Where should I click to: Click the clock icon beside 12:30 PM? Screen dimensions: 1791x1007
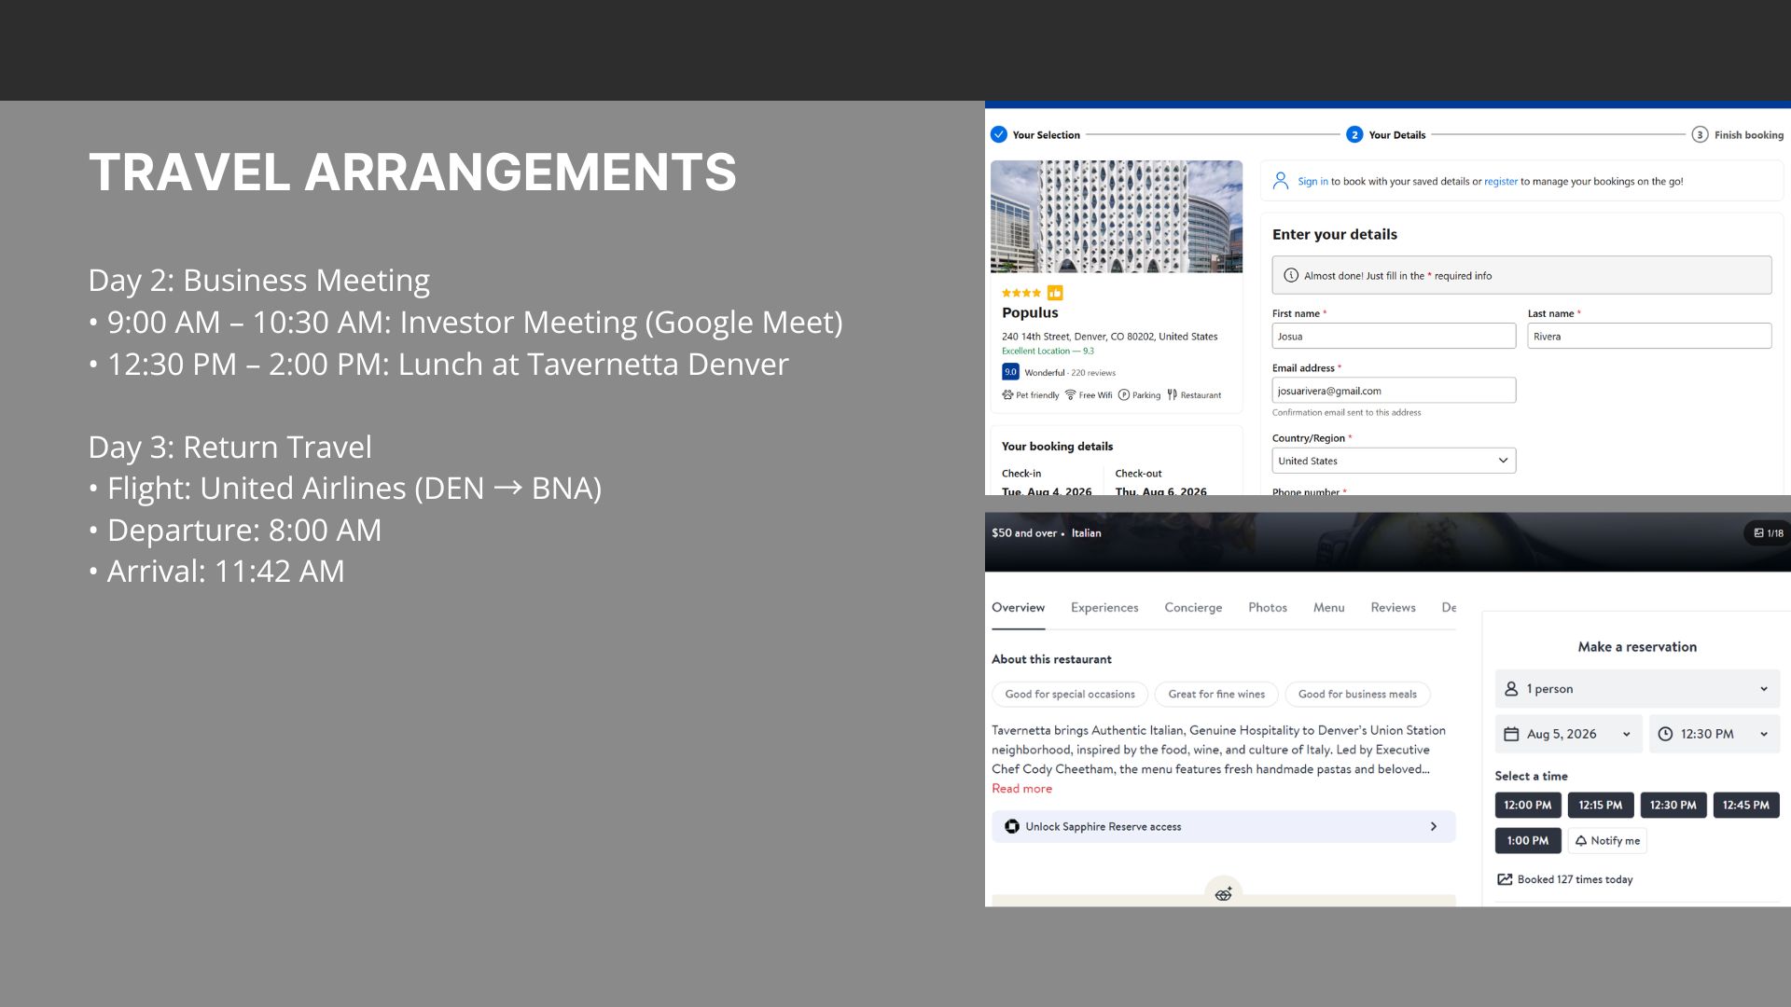click(x=1665, y=734)
